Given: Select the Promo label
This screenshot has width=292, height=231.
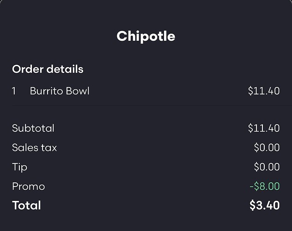Looking at the screenshot, I should (x=29, y=187).
